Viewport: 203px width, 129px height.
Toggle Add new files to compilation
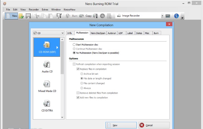[92, 98]
